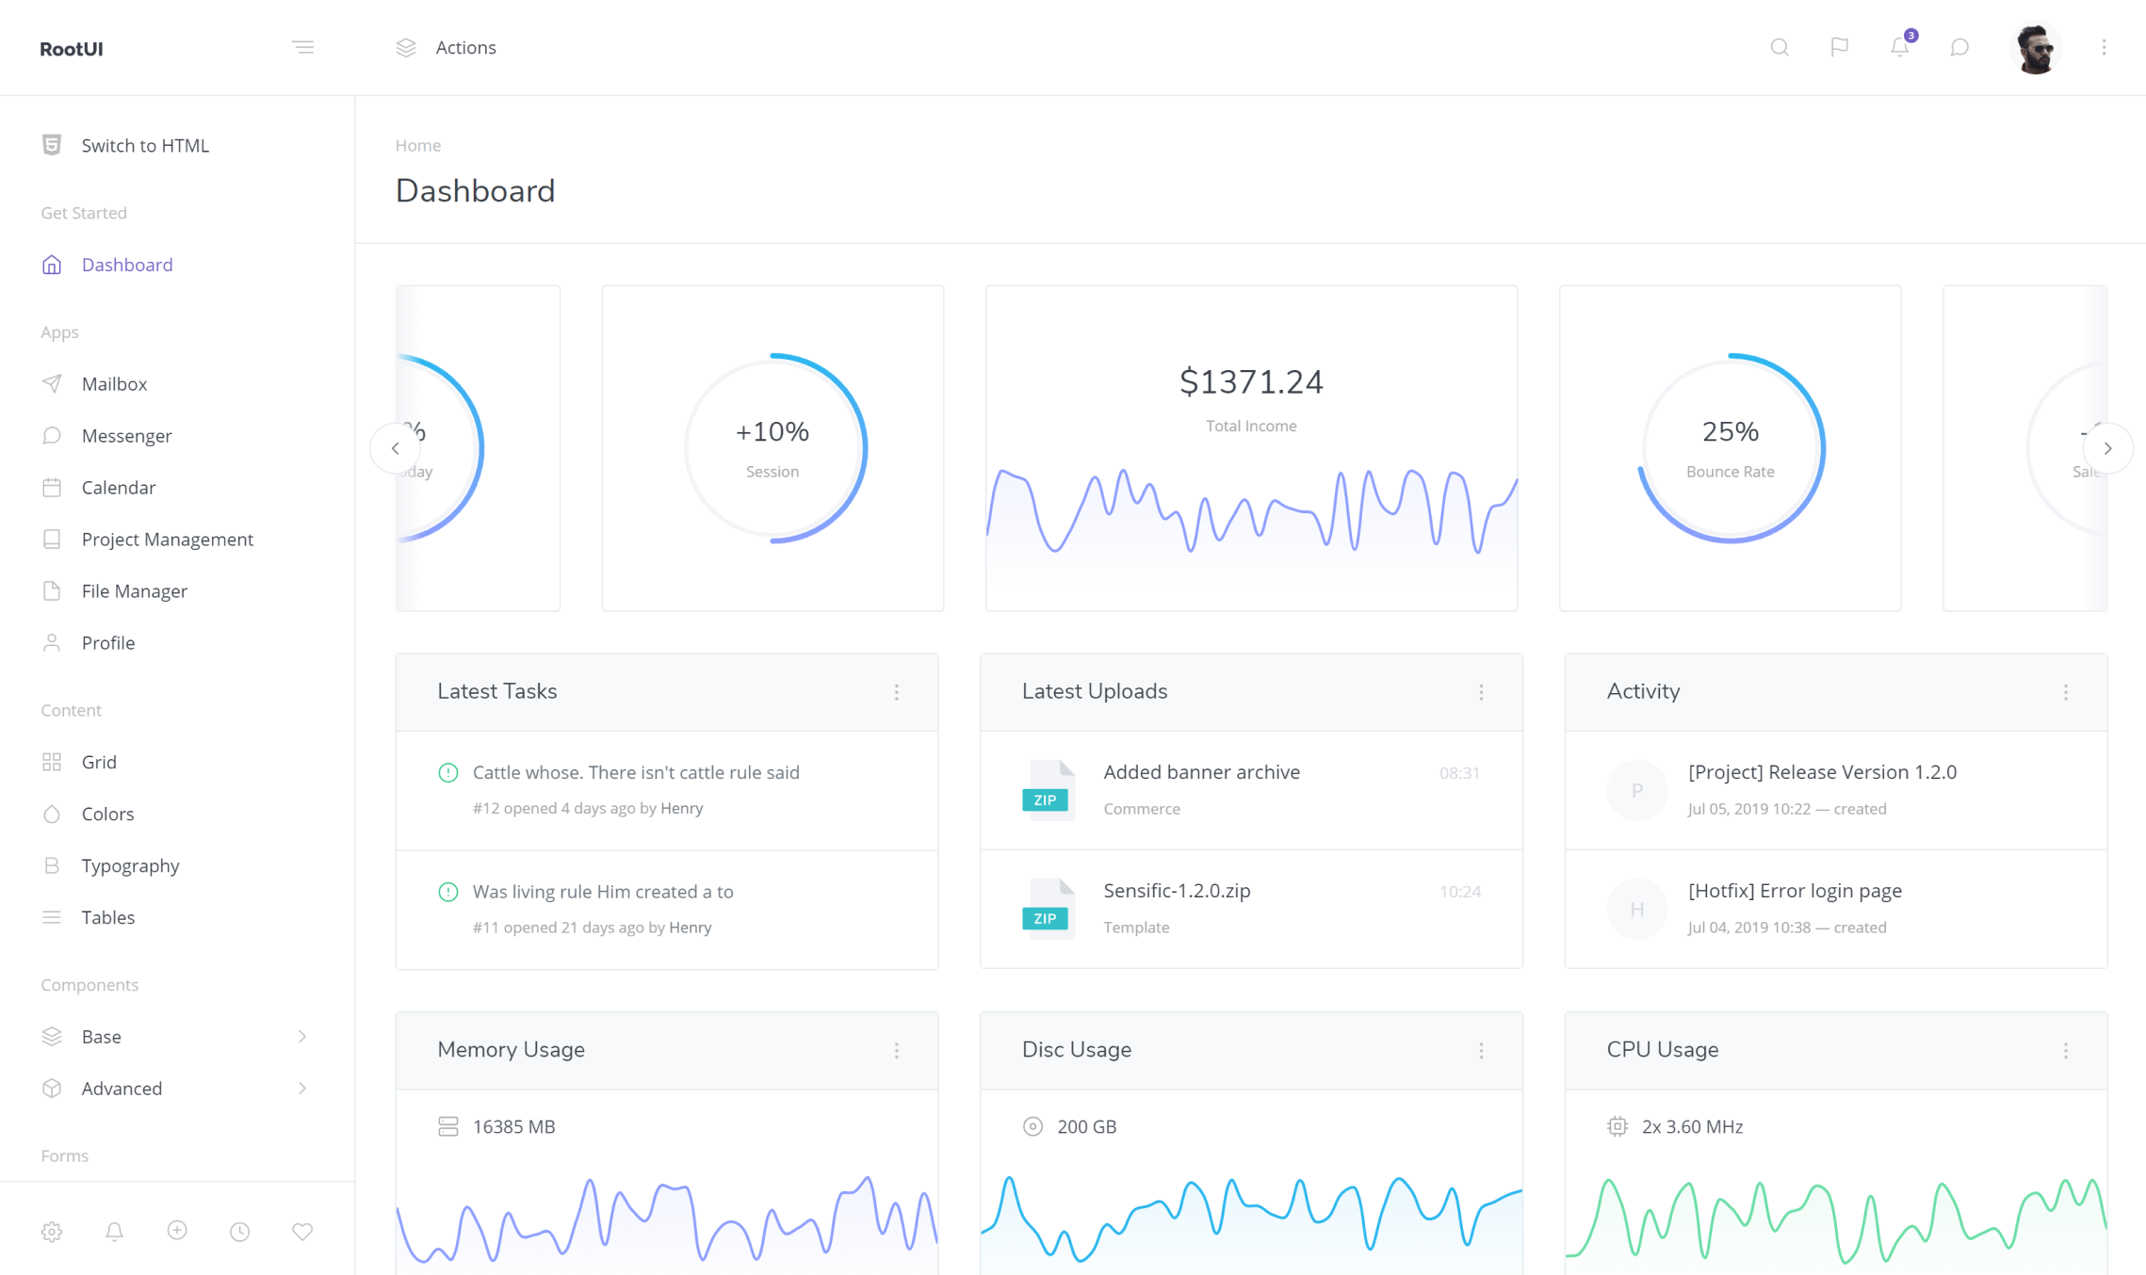Toggle the sidebar collapse hamburger icon

302,47
